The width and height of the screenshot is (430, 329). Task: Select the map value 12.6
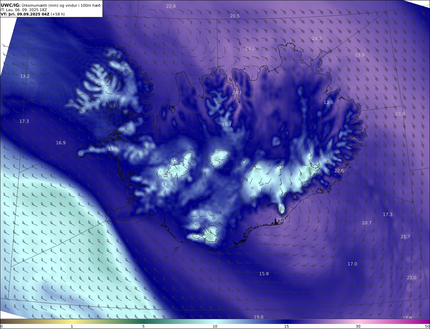(x=329, y=103)
